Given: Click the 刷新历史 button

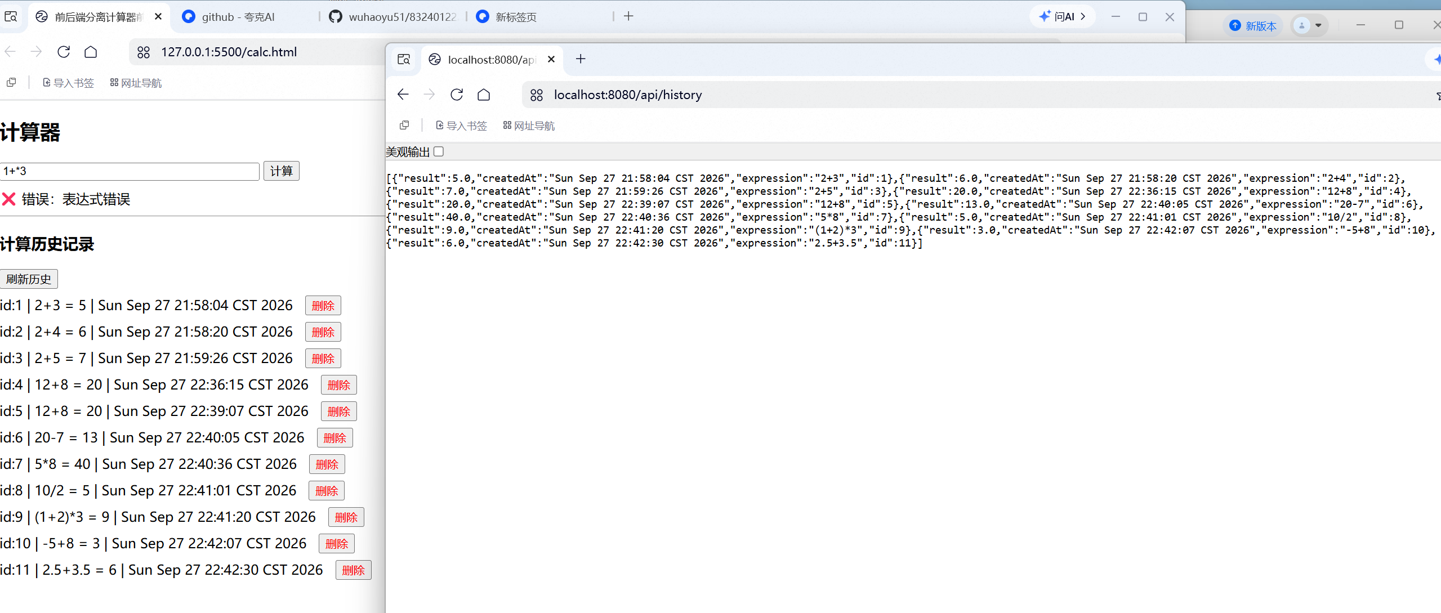Looking at the screenshot, I should (x=29, y=279).
